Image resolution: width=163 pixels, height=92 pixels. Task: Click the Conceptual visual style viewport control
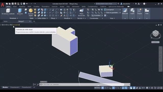pos(16,25)
